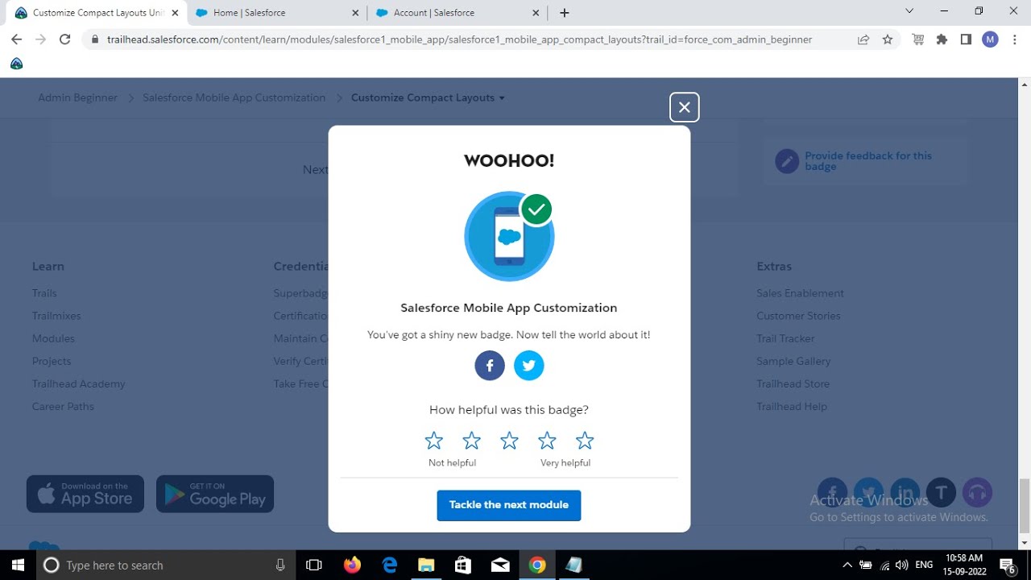The image size is (1031, 580).
Task: Open browser side panel icon
Action: [966, 39]
